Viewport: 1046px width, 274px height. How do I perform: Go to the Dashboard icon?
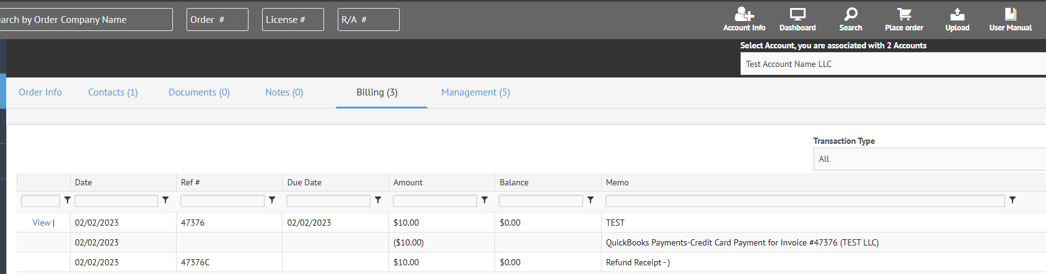pyautogui.click(x=798, y=19)
